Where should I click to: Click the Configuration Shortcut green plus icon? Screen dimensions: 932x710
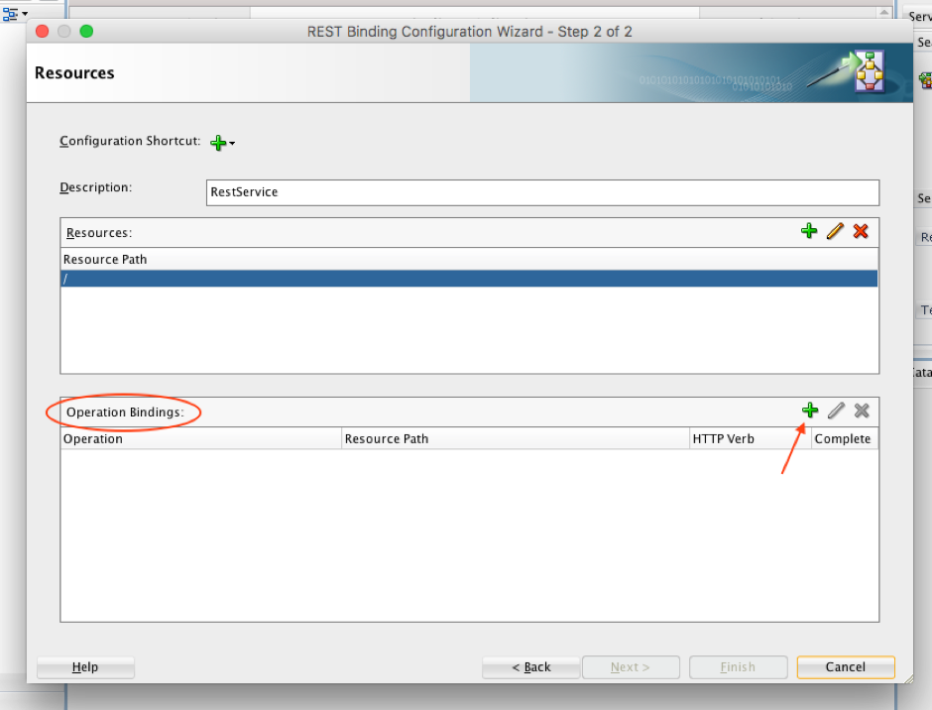point(217,142)
